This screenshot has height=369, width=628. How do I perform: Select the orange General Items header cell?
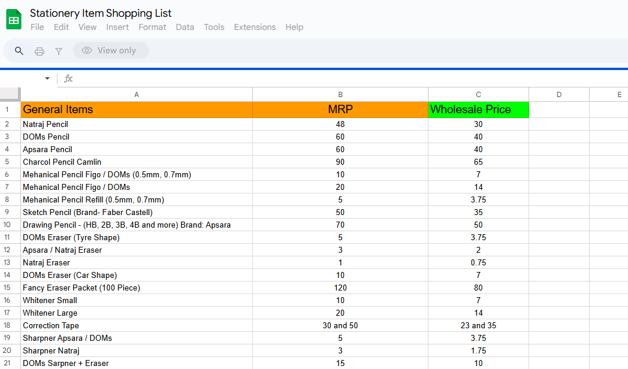tap(137, 110)
